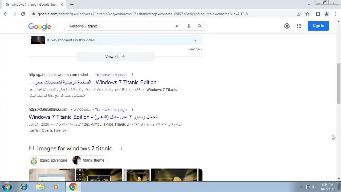This screenshot has width=341, height=192.
Task: Click the page vertical scrollbar thumb
Action: click(x=339, y=84)
